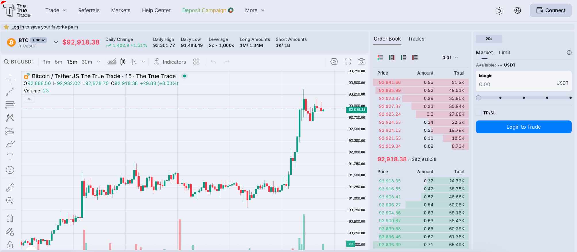Set margin slider to maximum dot

click(x=570, y=98)
